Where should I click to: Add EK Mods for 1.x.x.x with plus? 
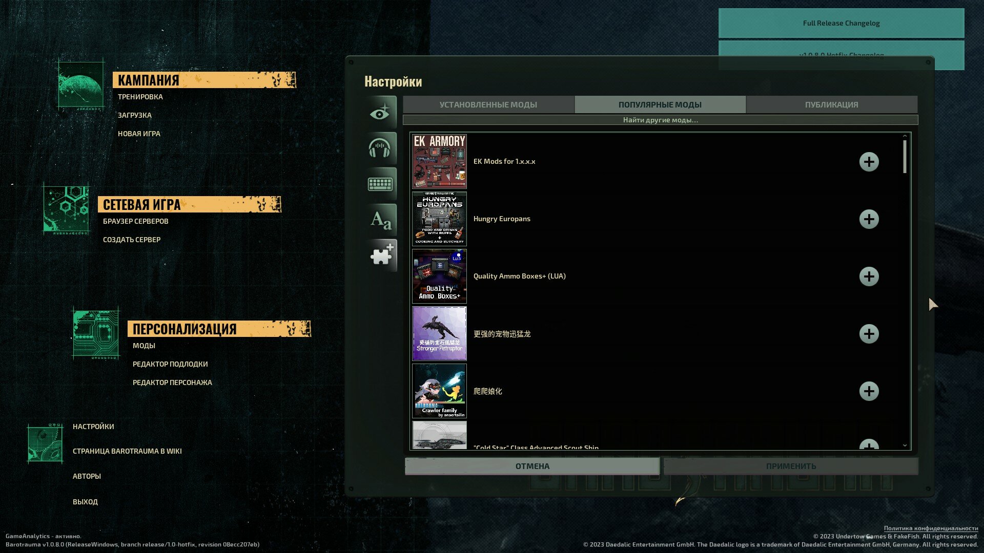tap(869, 162)
